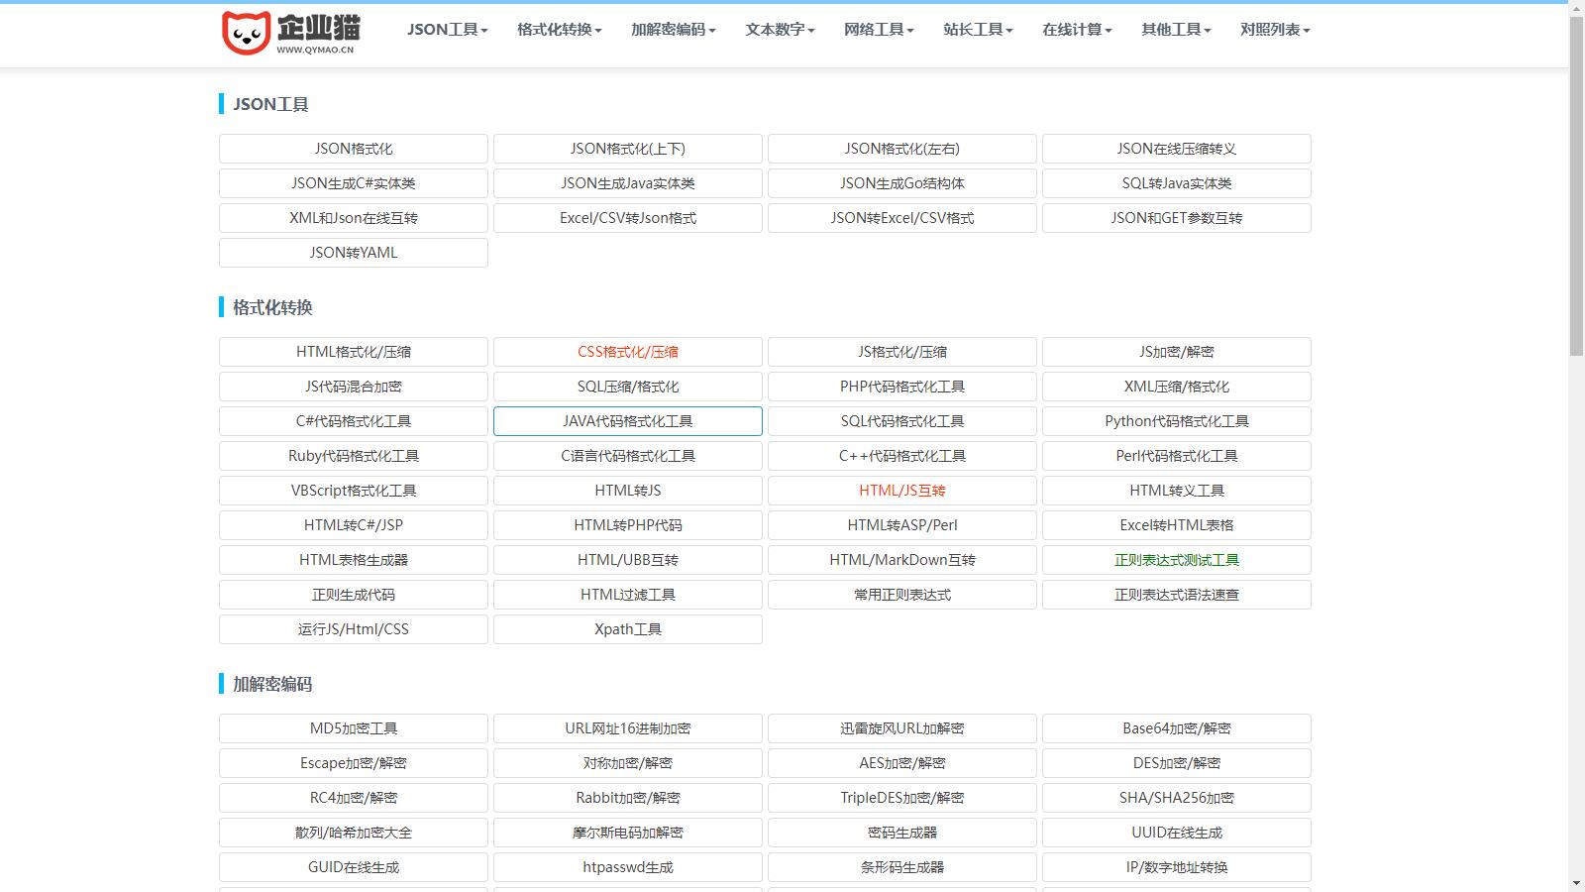Open the HTML/JS互转 tool

pyautogui.click(x=902, y=491)
